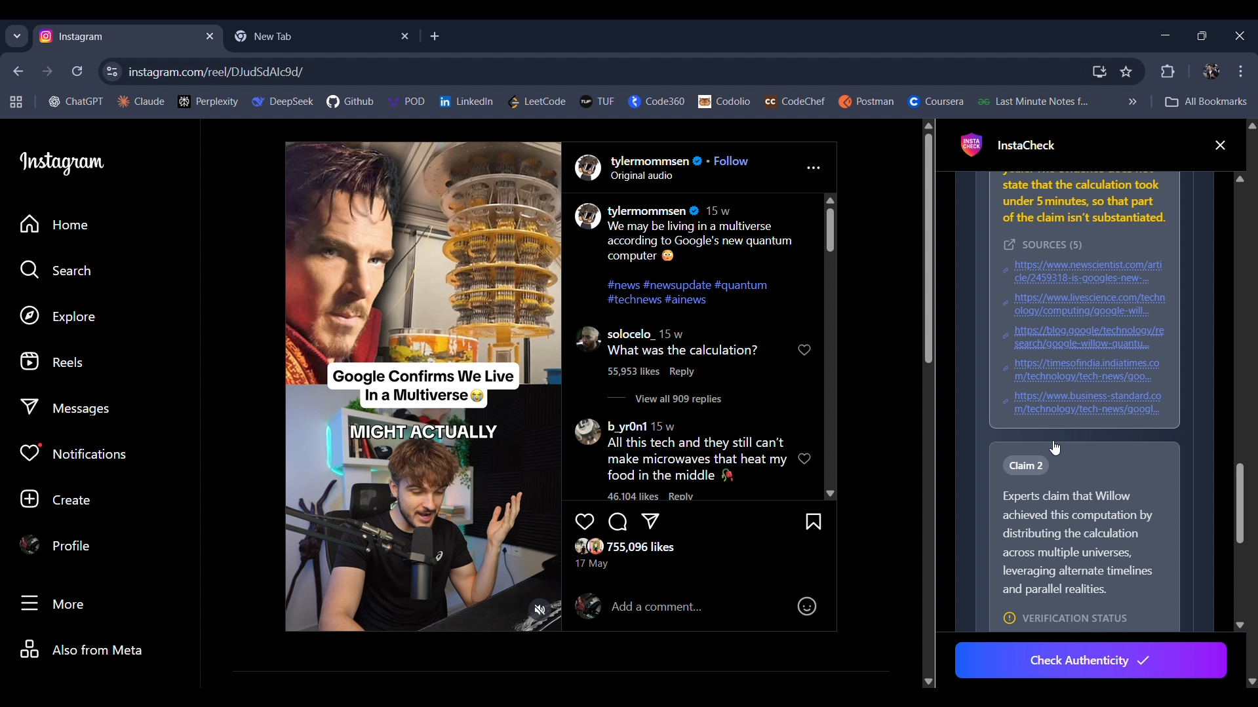The height and width of the screenshot is (707, 1258).
Task: View Notifications in the sidebar
Action: pyautogui.click(x=73, y=454)
